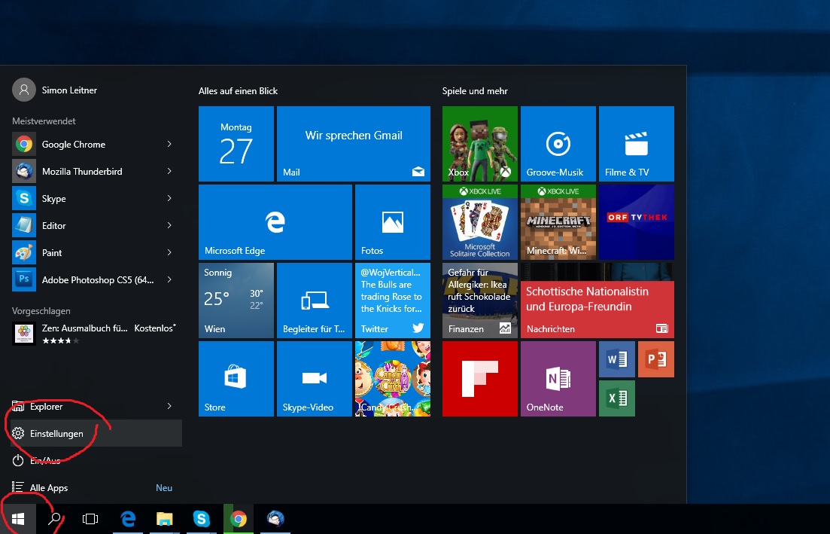
Task: Open the Fotos tile
Action: [x=393, y=222]
